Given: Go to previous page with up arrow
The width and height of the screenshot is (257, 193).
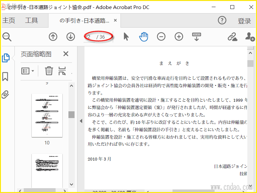Looking at the screenshot, I should click(x=53, y=37).
